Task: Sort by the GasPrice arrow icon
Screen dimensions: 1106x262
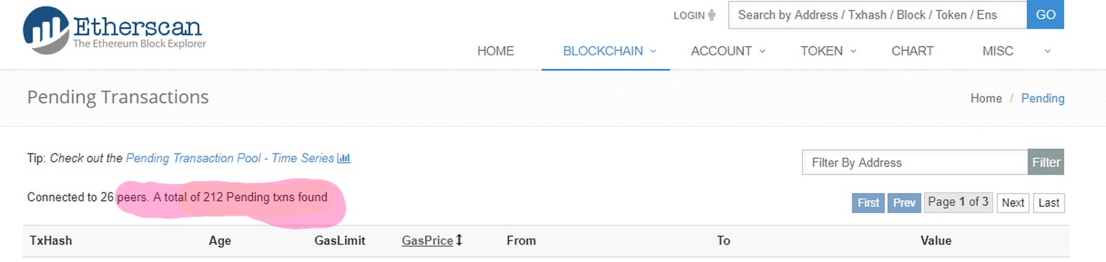Action: tap(459, 240)
